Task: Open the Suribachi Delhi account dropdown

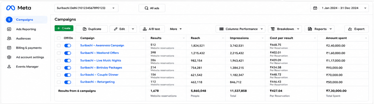Action: [x=86, y=8]
